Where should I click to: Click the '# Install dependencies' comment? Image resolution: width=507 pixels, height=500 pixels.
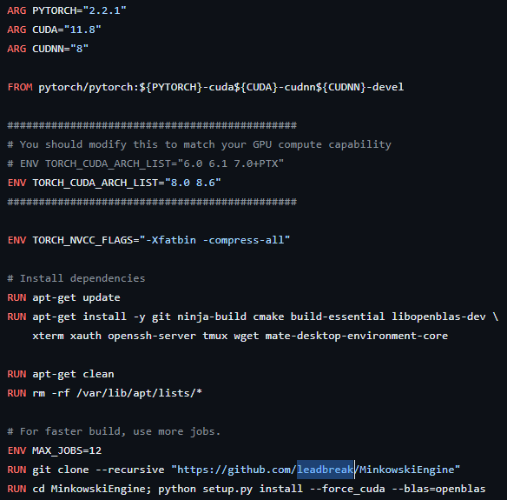[x=76, y=278]
